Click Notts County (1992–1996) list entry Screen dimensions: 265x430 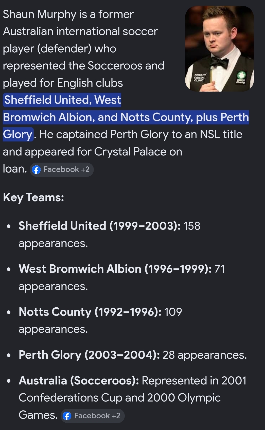(x=100, y=320)
